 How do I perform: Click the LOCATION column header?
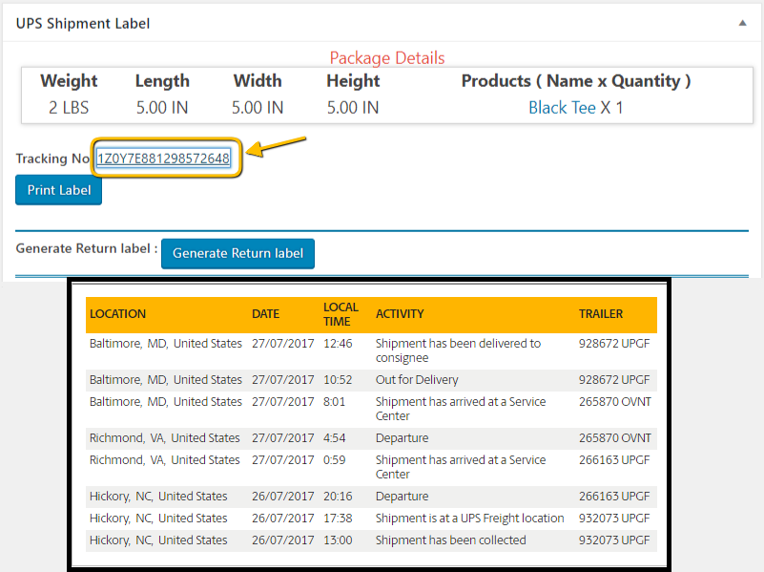[x=117, y=314]
